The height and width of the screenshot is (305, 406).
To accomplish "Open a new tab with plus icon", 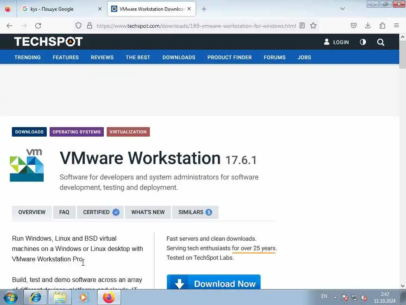I will [204, 9].
